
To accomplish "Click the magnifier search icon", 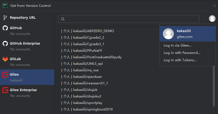I will pos(63,19).
